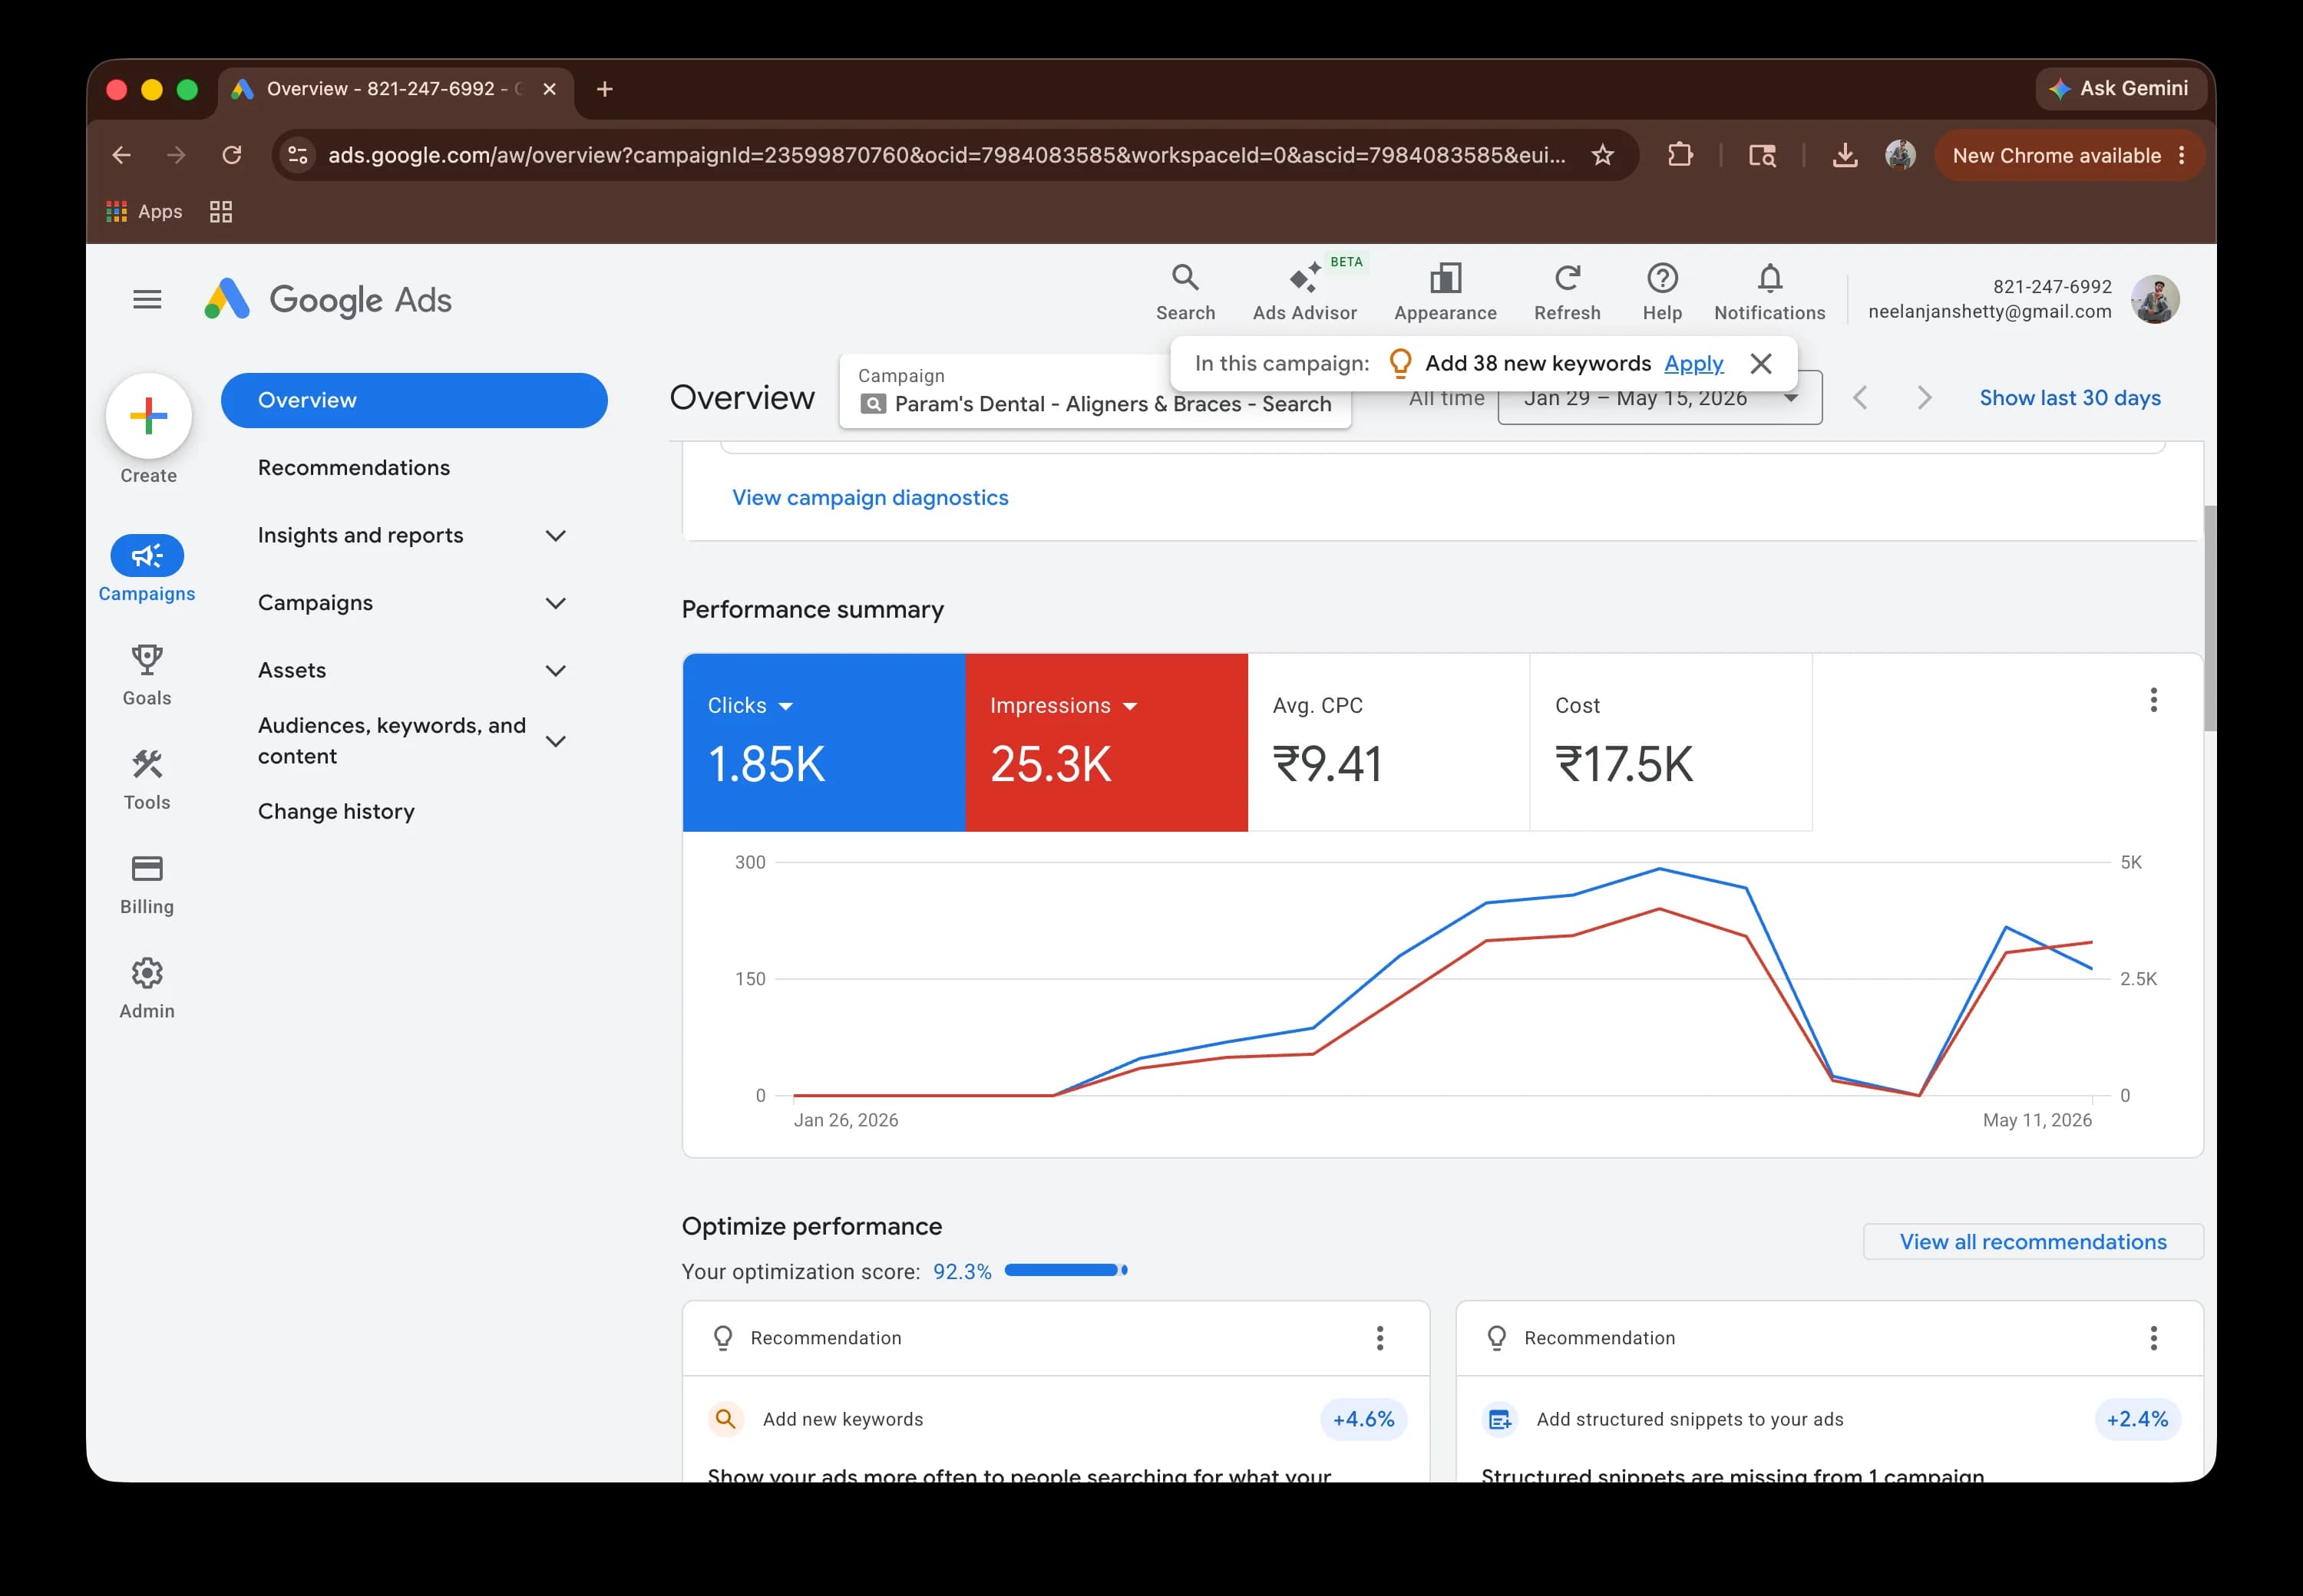Open the hamburger main menu
Viewport: 2303px width, 1596px height.
pos(147,299)
